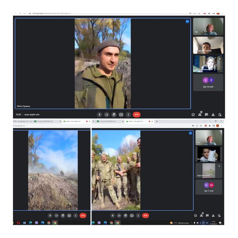Image resolution: width=238 pixels, height=238 pixels.
Task: Click blue options dot on Нікіта Тромса tile
Action: coord(187,21)
